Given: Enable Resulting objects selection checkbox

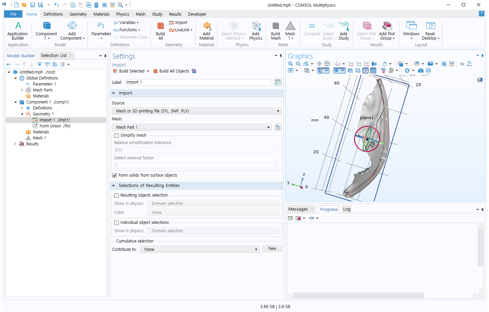Looking at the screenshot, I should [x=117, y=195].
